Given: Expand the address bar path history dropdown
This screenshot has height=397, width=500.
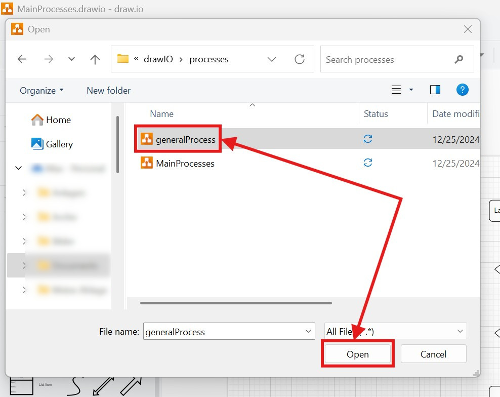Looking at the screenshot, I should pyautogui.click(x=272, y=59).
